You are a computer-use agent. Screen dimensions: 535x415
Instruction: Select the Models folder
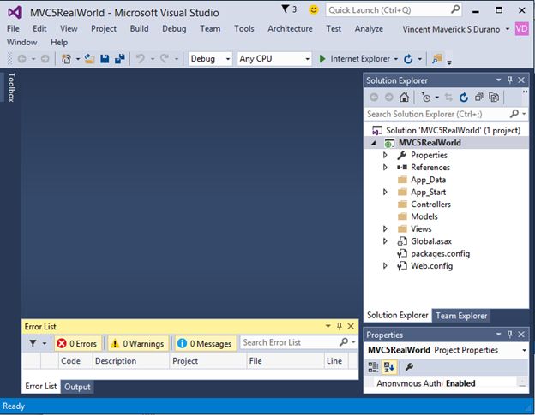(x=424, y=216)
